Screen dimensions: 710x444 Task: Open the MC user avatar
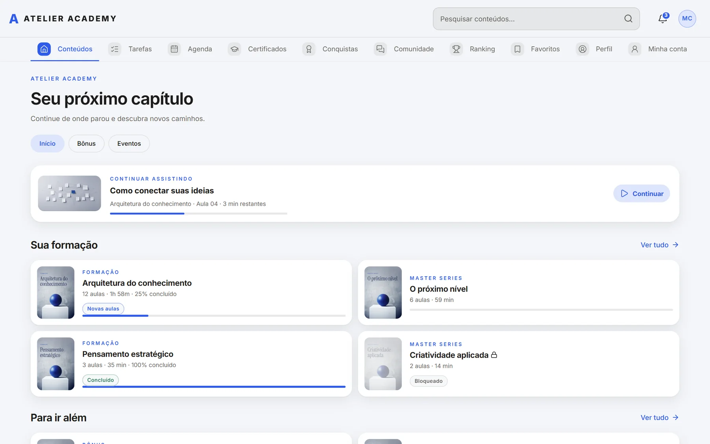[687, 19]
